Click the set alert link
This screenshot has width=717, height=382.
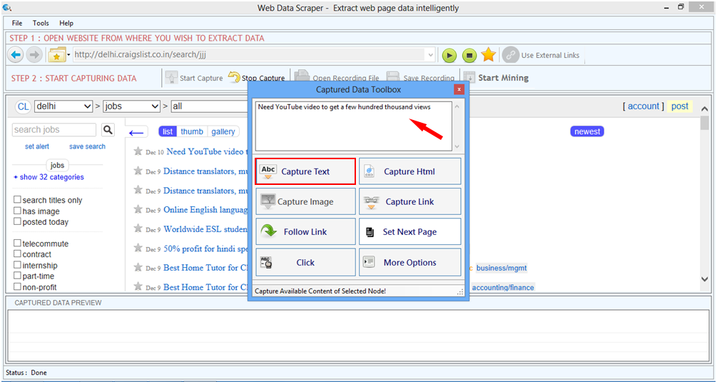(x=37, y=146)
